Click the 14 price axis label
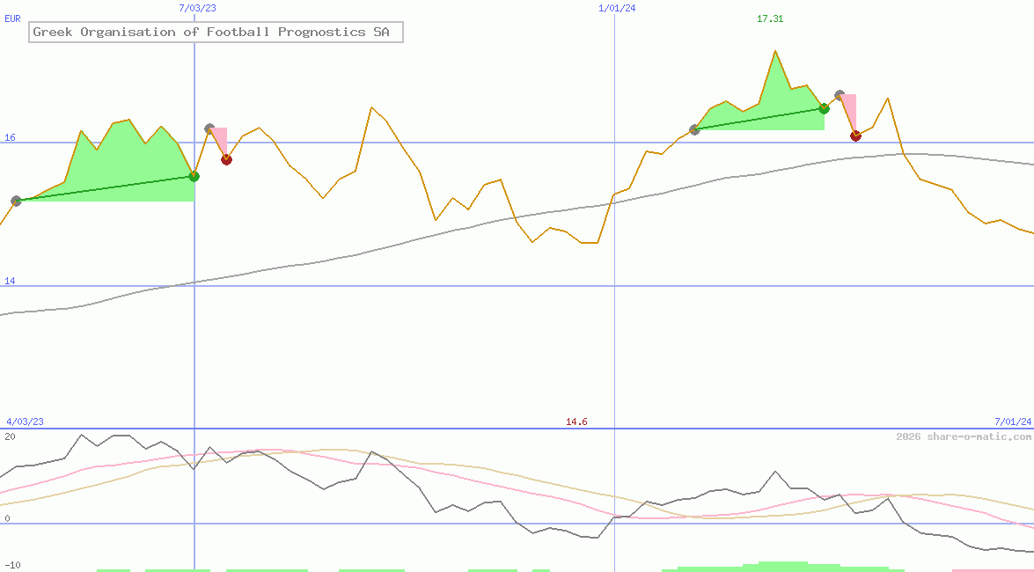 (10, 281)
